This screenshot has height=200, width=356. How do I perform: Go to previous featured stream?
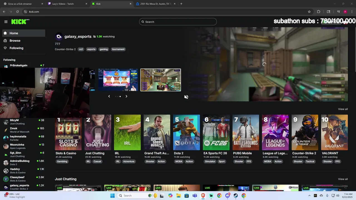click(x=109, y=96)
